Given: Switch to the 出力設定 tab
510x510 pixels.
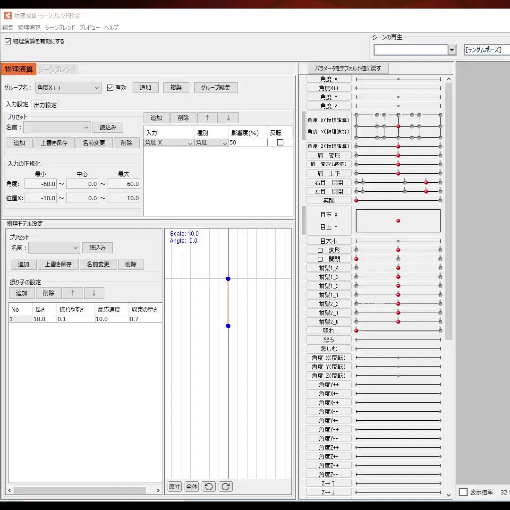Looking at the screenshot, I should [45, 105].
